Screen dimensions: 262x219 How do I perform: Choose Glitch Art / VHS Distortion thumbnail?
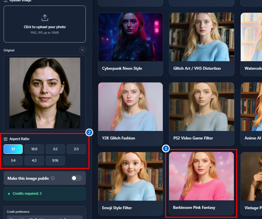click(x=202, y=37)
